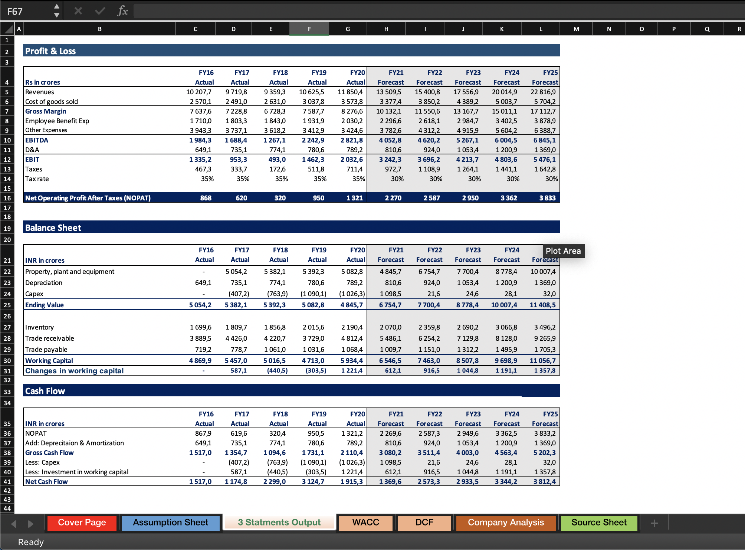745x550 pixels.
Task: Open the insert function fx button
Action: pos(122,11)
